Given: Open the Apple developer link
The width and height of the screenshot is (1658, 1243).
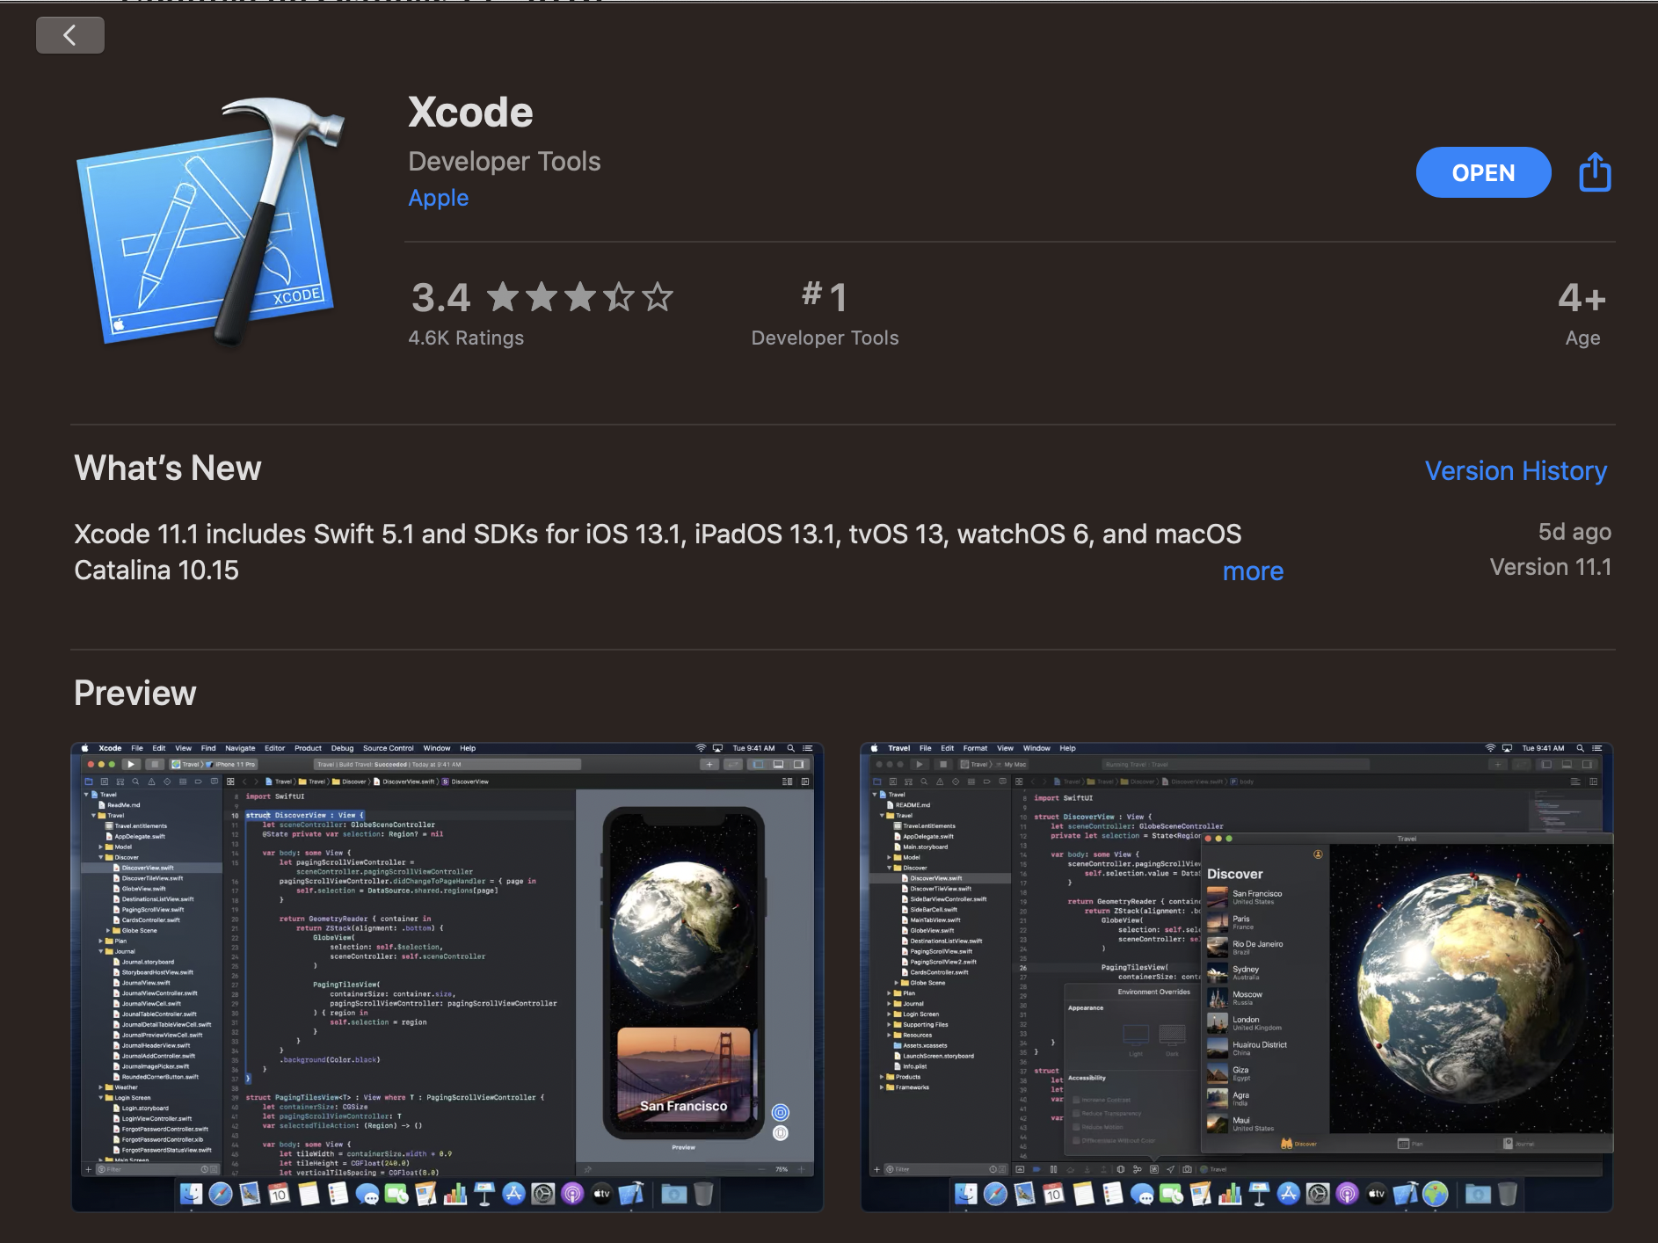Looking at the screenshot, I should pyautogui.click(x=438, y=198).
